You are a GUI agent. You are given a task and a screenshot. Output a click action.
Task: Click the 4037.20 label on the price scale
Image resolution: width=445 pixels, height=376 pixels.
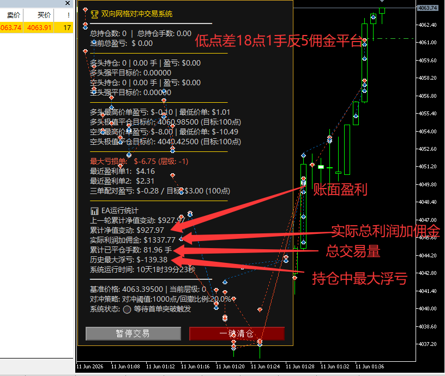(428, 344)
